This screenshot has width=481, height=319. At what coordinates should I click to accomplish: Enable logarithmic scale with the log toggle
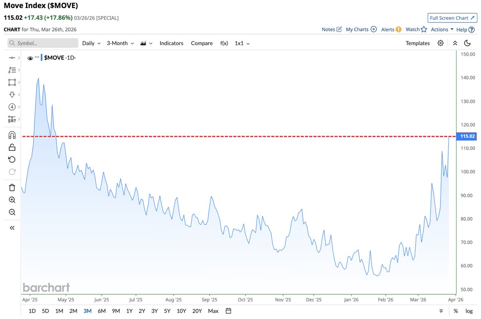click(469, 311)
